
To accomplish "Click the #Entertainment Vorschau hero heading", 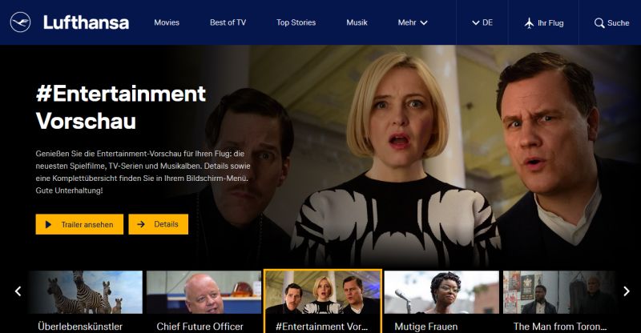I will click(121, 107).
